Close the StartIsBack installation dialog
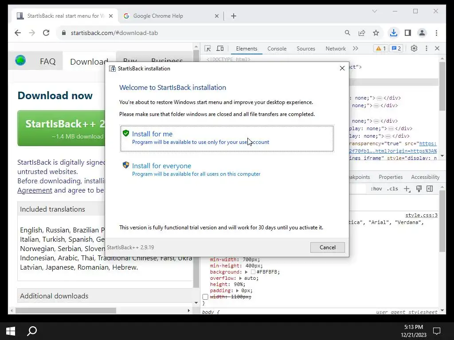The image size is (454, 340). [x=342, y=68]
